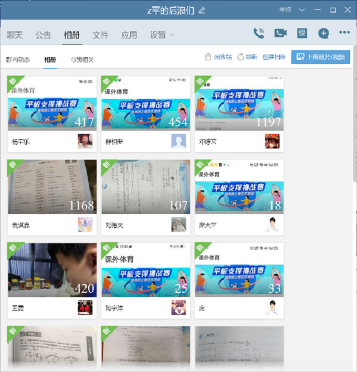Open 刘倩灵 album with 107 photos
The width and height of the screenshot is (357, 372).
pyautogui.click(x=146, y=187)
